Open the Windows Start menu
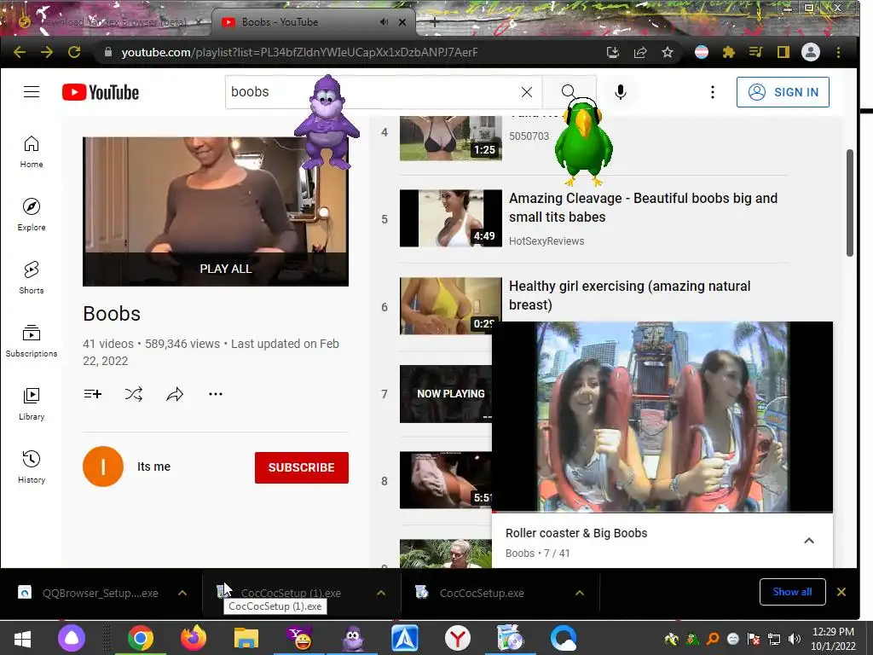Viewport: 873px width, 655px height. click(x=22, y=638)
